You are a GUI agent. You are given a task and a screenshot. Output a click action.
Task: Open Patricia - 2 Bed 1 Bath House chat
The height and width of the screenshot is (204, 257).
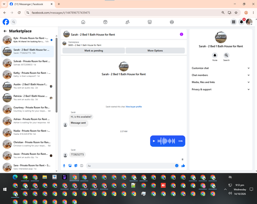[x=28, y=98]
